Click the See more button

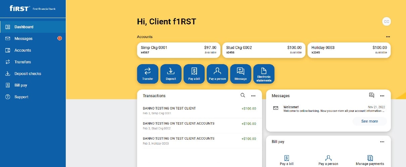[369, 121]
